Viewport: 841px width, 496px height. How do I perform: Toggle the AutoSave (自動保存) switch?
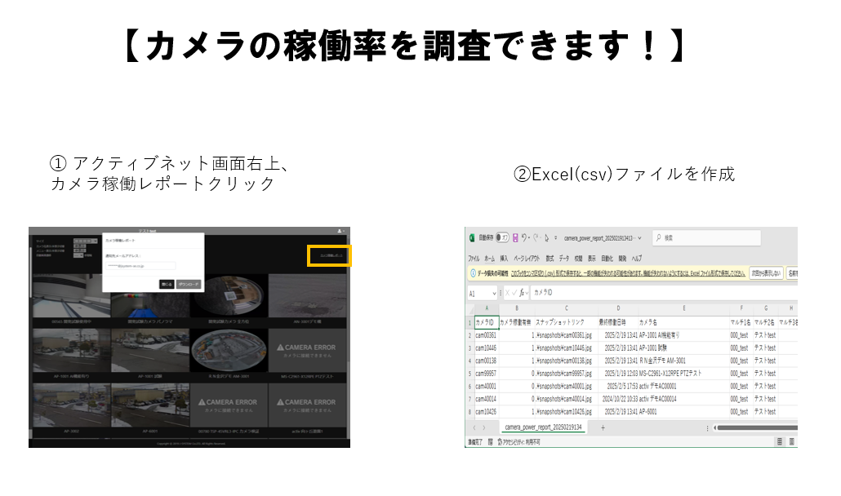point(502,237)
